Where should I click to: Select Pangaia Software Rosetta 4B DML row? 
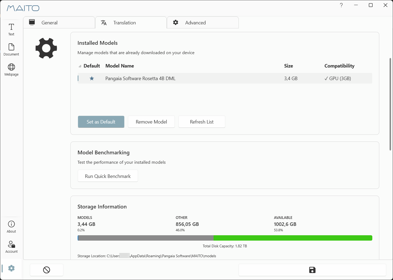225,79
